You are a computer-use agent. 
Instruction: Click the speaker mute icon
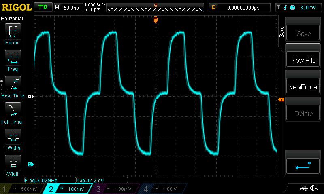pyautogui.click(x=313, y=188)
